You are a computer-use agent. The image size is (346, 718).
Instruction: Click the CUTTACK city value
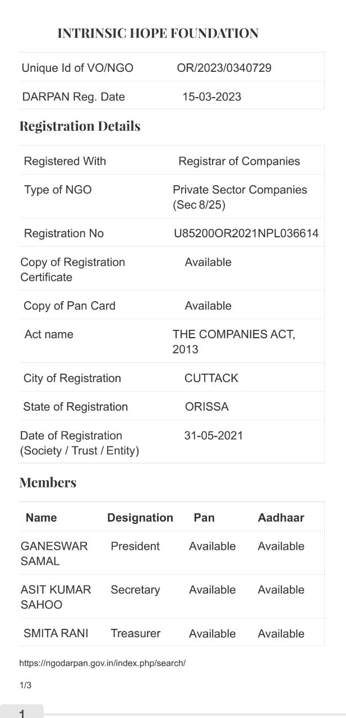211,379
